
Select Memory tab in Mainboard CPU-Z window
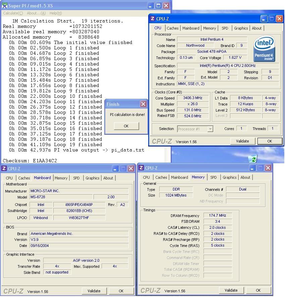[x=61, y=178]
